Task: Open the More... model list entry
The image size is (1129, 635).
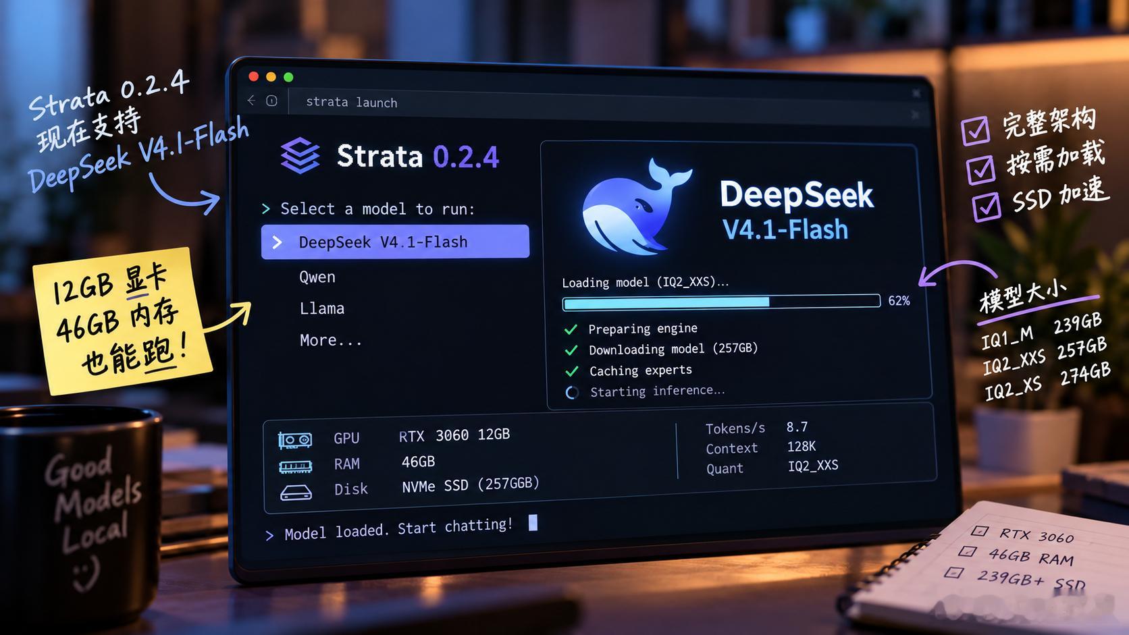Action: [331, 340]
